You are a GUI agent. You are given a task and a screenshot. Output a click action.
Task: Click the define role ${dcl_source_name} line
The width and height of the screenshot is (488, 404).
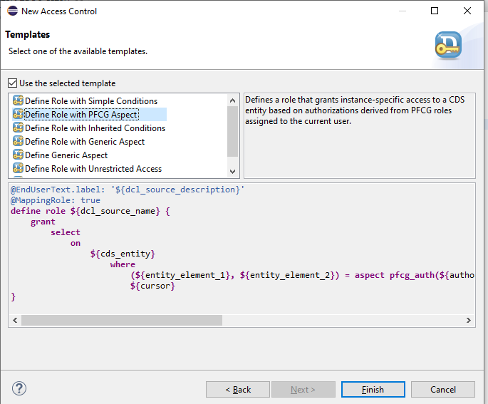[x=90, y=211]
